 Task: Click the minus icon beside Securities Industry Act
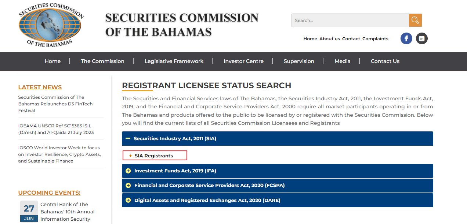[128, 139]
